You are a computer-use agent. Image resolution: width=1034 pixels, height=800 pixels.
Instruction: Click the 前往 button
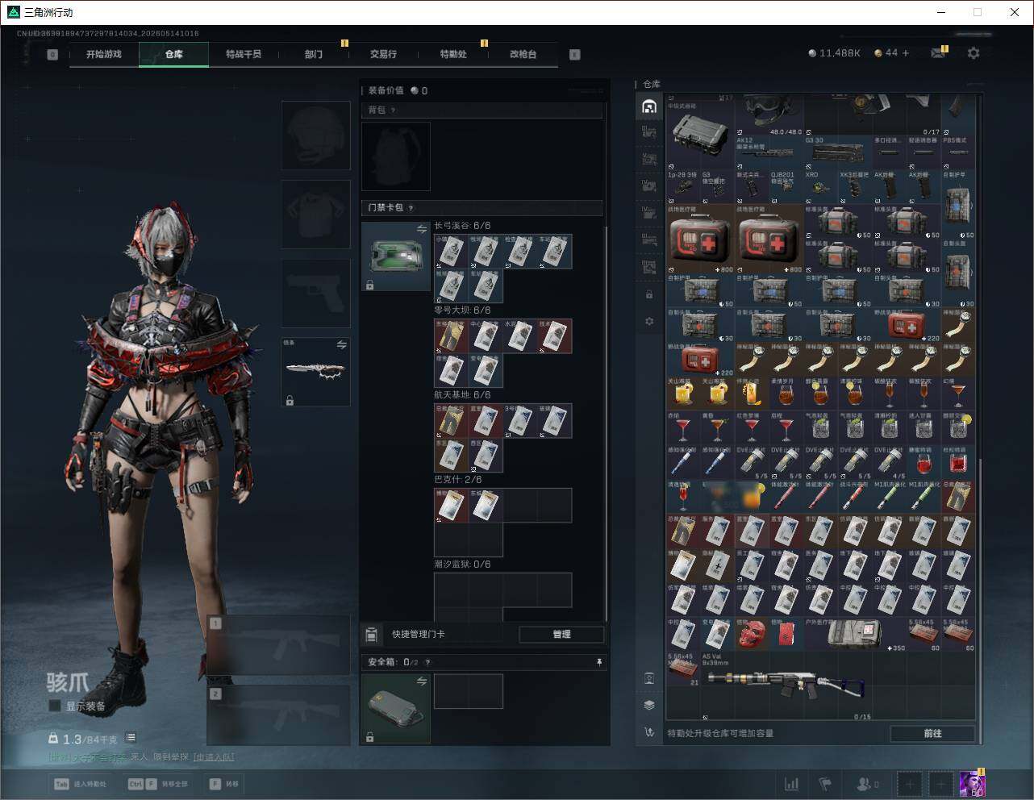click(932, 733)
